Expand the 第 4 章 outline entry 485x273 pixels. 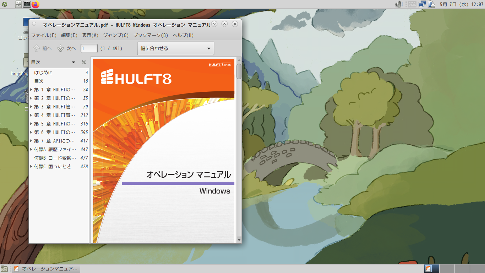click(x=31, y=115)
